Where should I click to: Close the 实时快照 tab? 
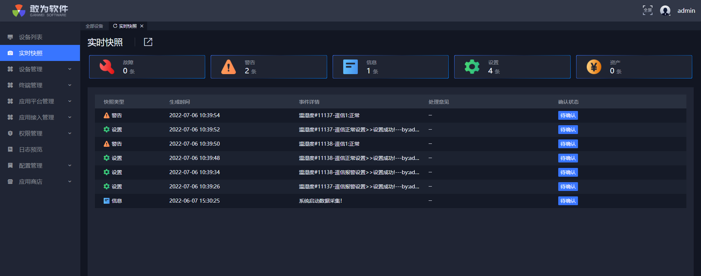(x=142, y=26)
